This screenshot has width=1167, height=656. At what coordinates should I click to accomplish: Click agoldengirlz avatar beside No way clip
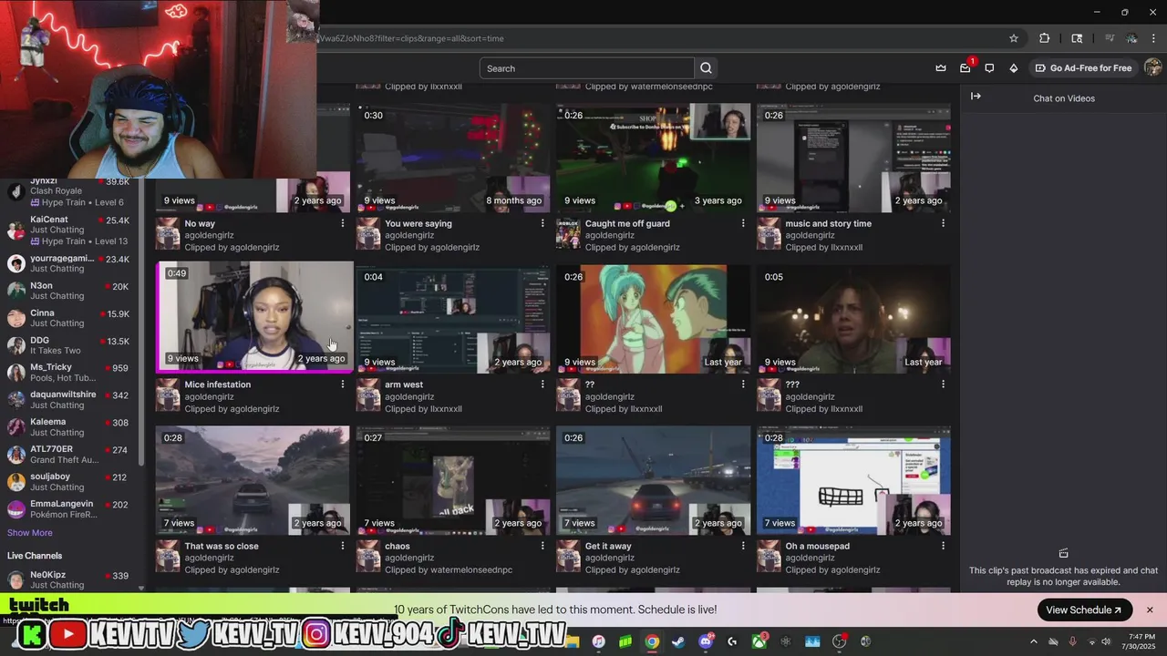(x=168, y=233)
